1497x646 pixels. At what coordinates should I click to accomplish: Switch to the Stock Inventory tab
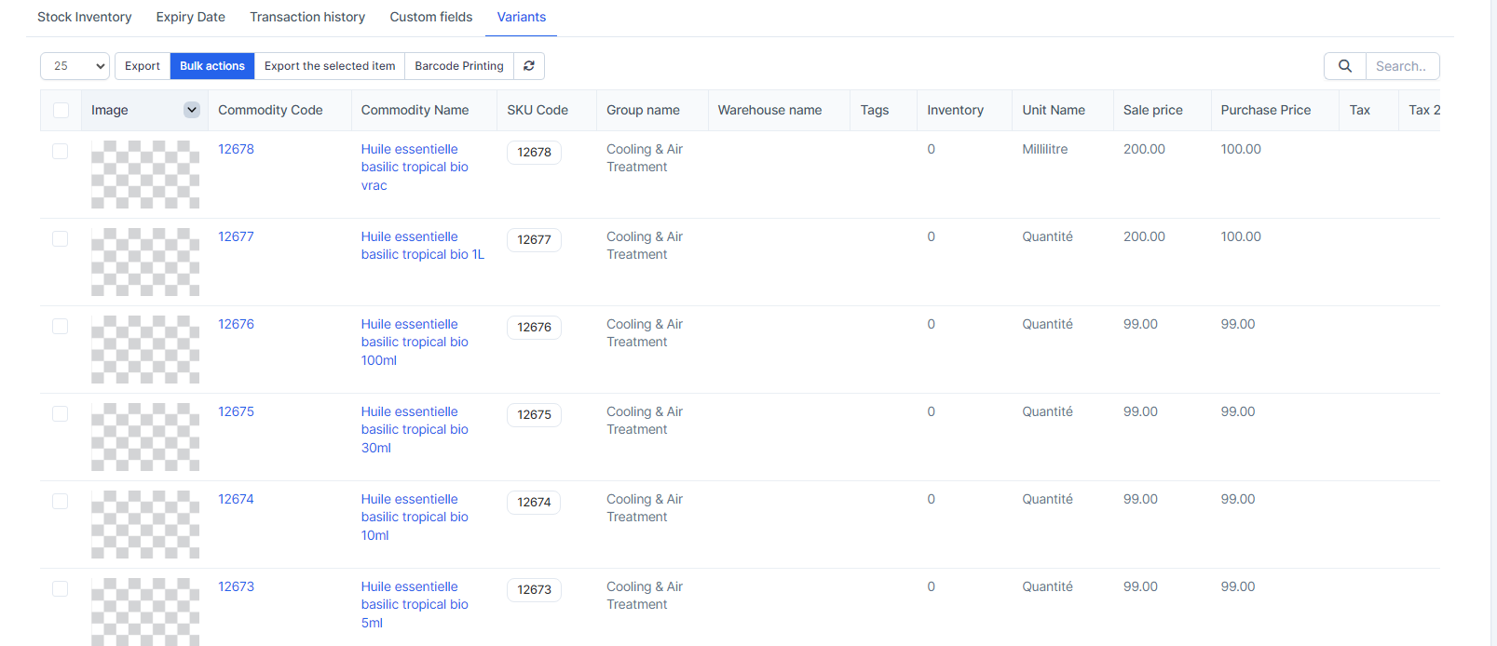84,17
